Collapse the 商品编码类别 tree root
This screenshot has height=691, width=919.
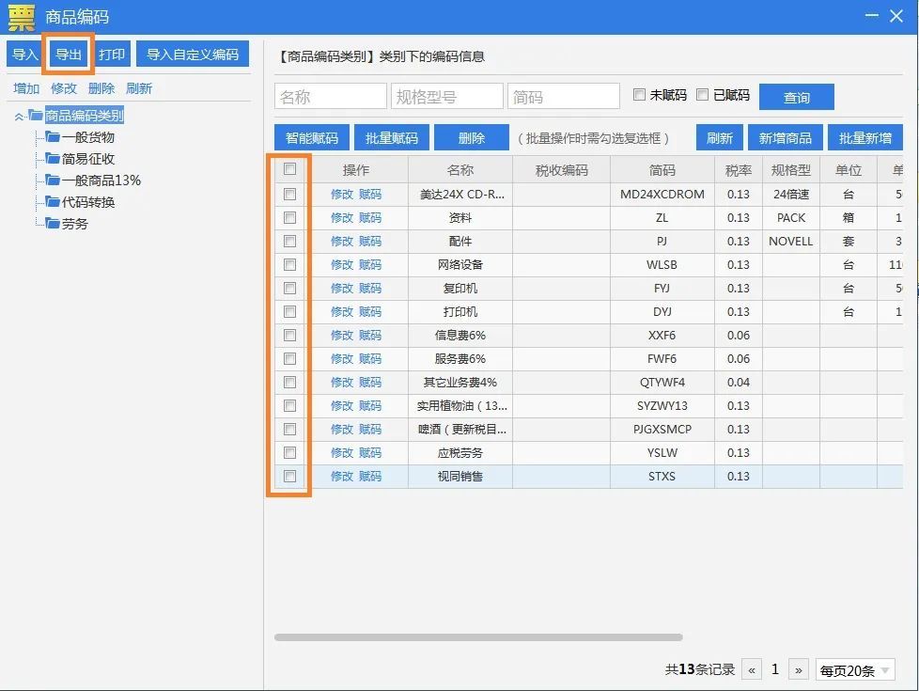coord(19,117)
